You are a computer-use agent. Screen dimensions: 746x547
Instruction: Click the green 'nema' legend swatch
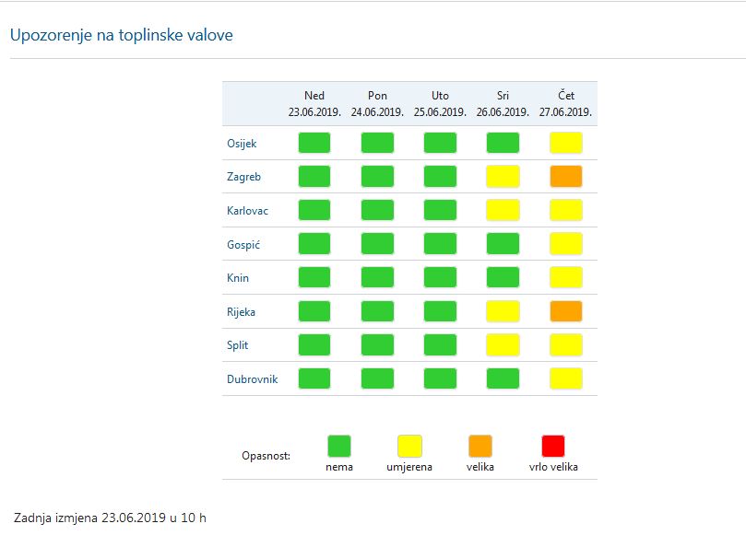coord(339,447)
